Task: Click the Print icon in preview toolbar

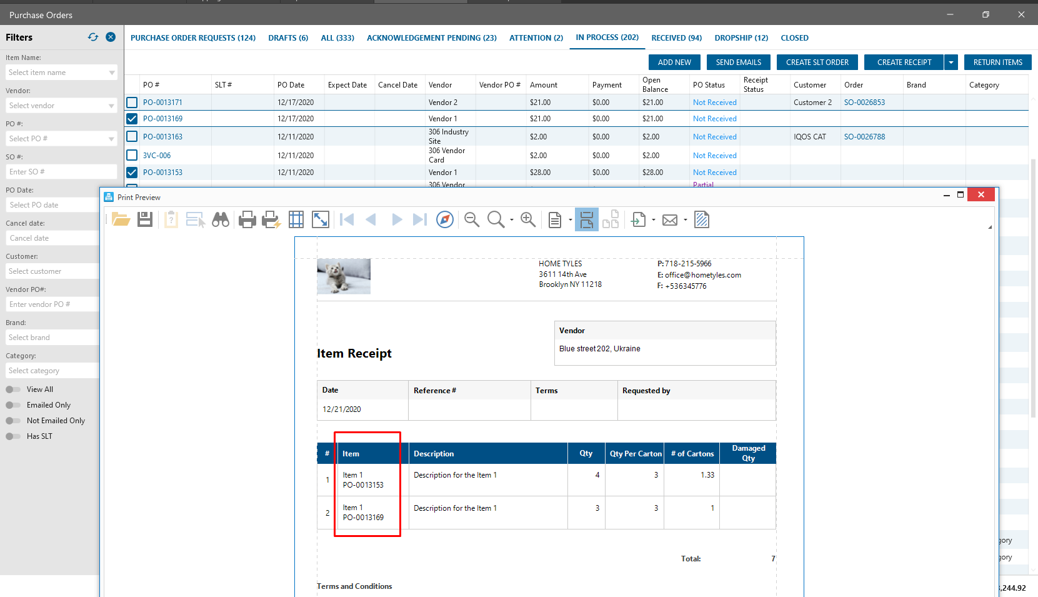Action: 247,219
